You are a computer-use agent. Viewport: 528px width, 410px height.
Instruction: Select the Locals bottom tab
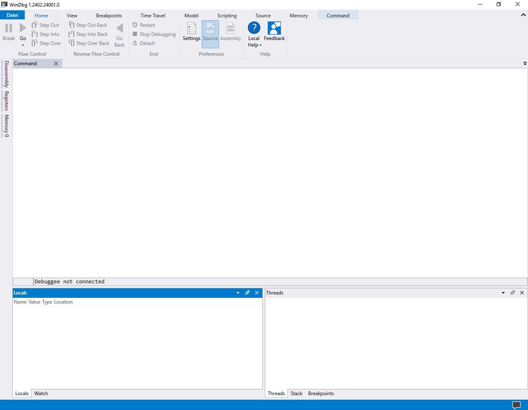click(x=22, y=394)
